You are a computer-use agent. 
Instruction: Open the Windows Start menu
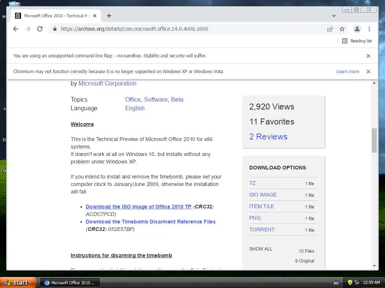coord(18,282)
